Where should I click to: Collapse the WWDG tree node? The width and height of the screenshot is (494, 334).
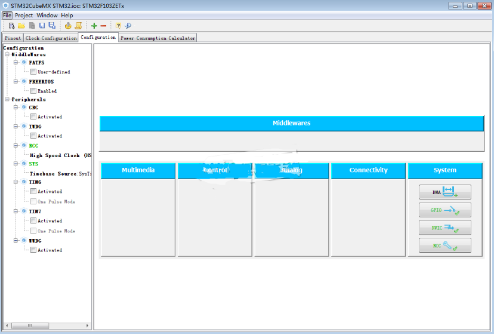pyautogui.click(x=16, y=240)
